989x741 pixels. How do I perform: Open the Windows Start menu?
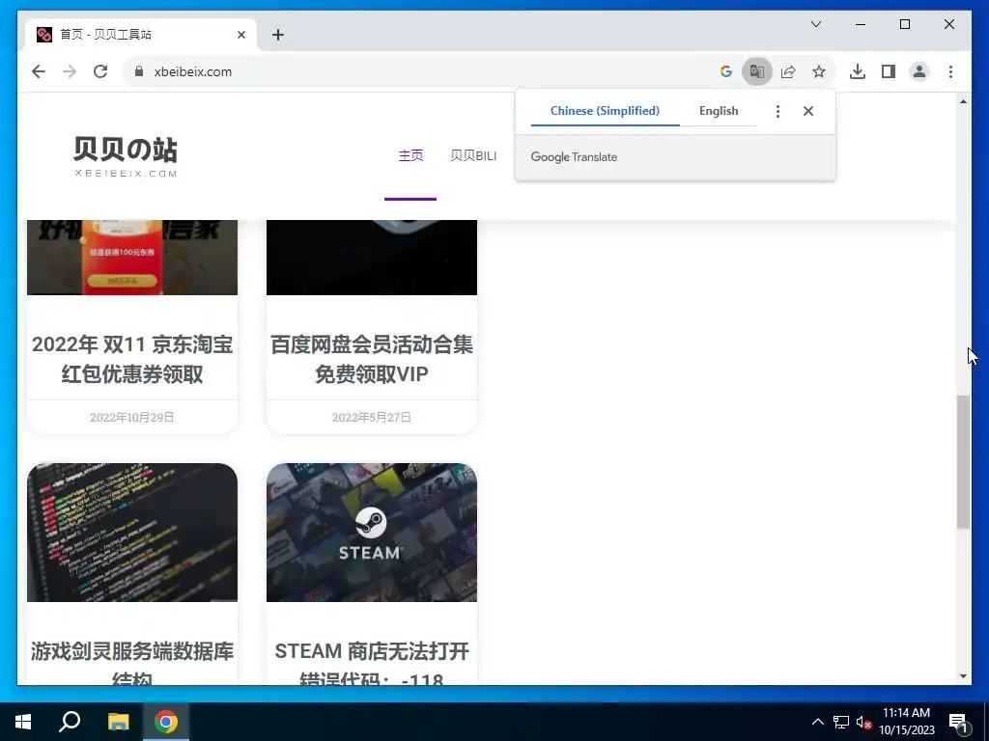click(23, 722)
